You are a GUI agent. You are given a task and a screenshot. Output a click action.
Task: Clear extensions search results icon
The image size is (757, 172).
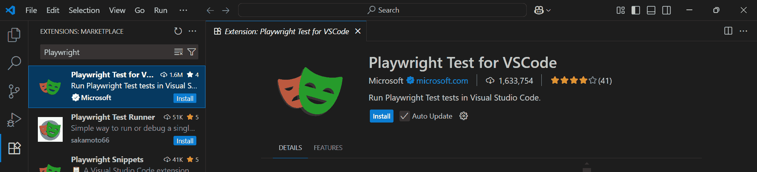click(179, 52)
